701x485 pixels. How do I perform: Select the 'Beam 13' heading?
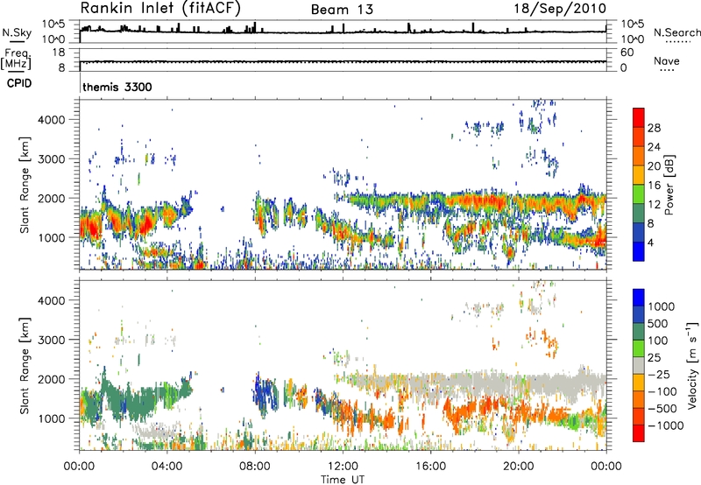pyautogui.click(x=342, y=10)
